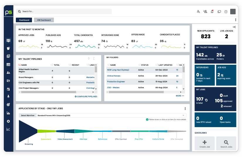Open the target icon in left sidebar

(x=8, y=105)
